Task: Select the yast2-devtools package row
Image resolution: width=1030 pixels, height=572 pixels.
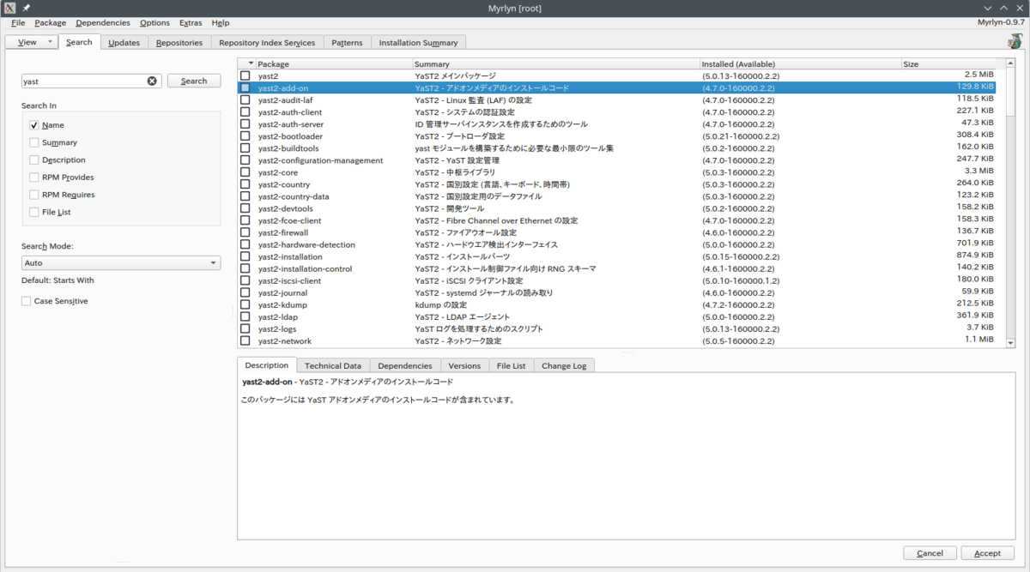Action: (x=616, y=208)
